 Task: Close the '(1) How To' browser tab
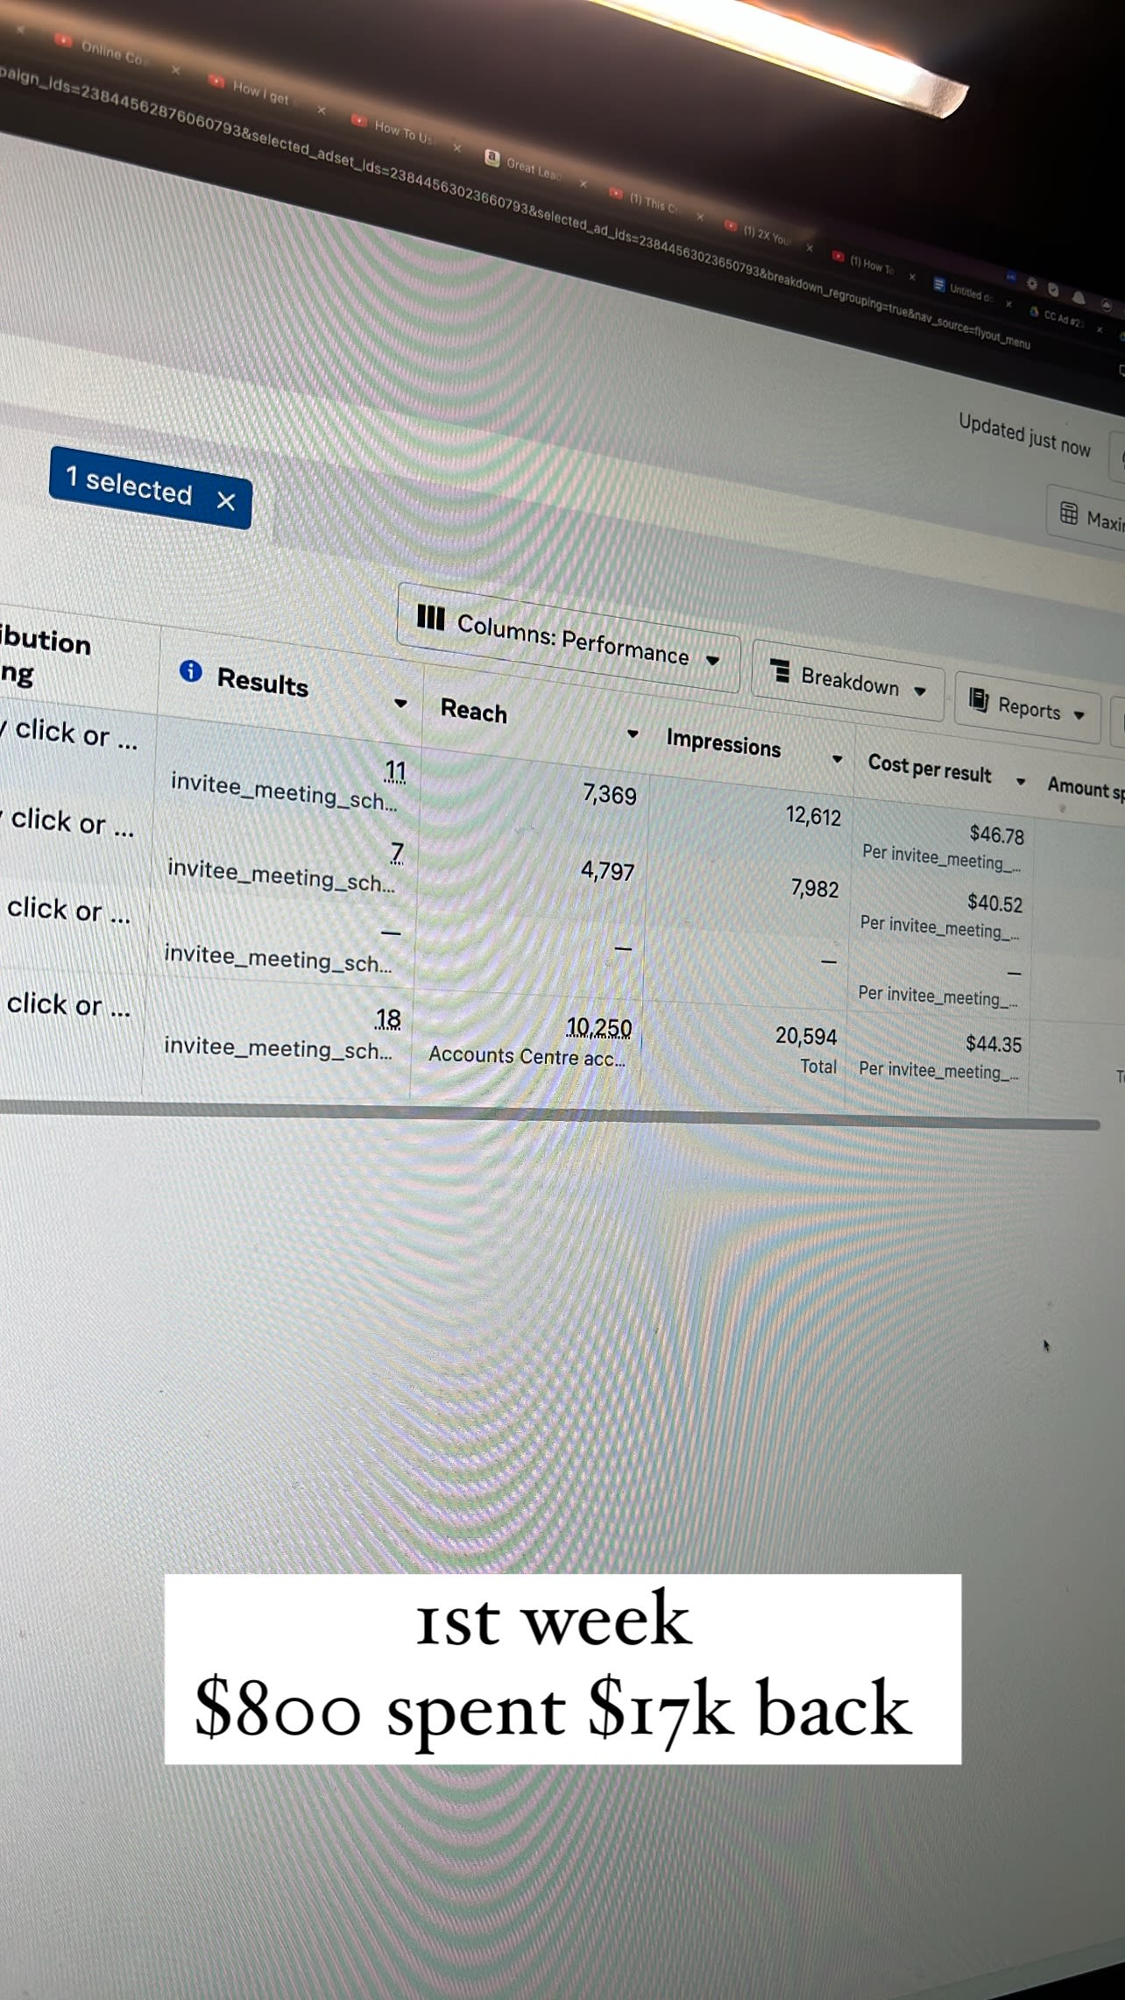click(x=912, y=277)
